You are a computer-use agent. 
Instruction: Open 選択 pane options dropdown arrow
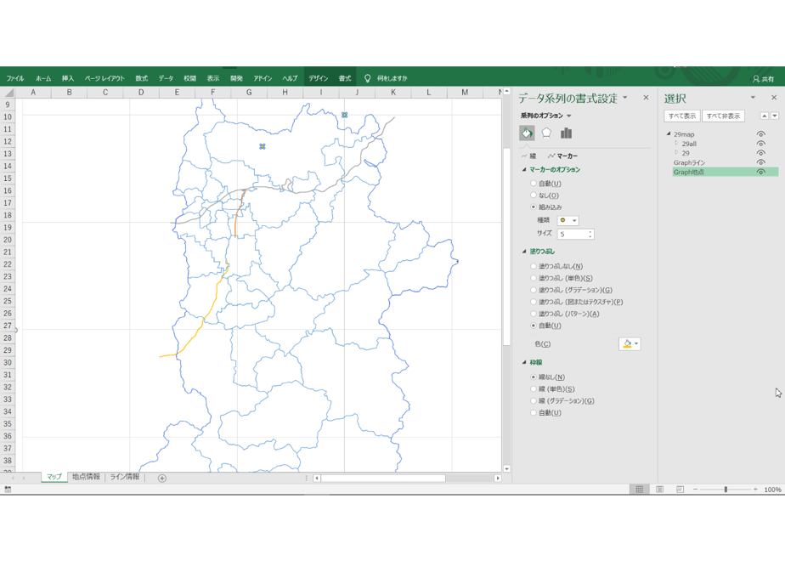753,98
